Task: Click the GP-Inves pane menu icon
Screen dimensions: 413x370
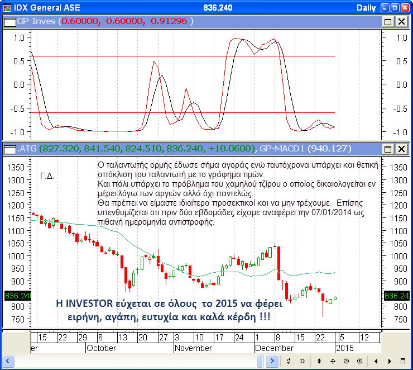Action: point(10,22)
